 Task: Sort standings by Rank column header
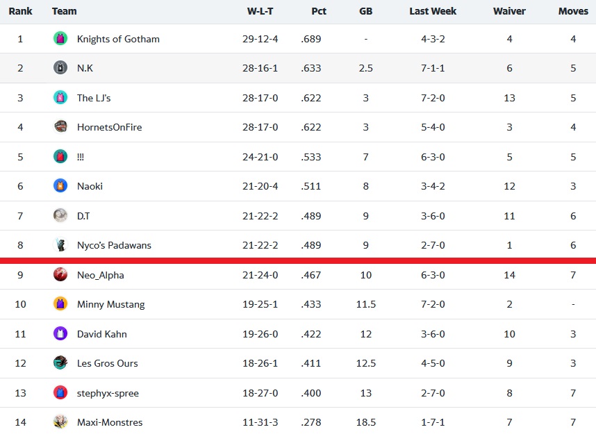(20, 11)
